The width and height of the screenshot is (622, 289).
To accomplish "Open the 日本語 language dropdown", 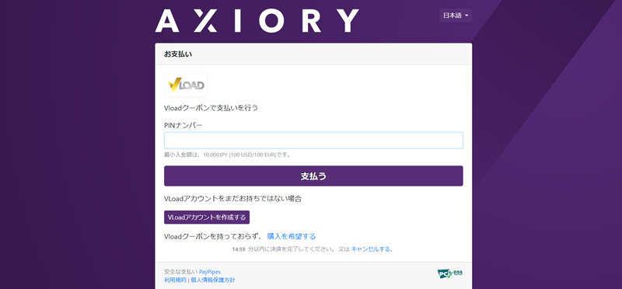I will tap(456, 16).
